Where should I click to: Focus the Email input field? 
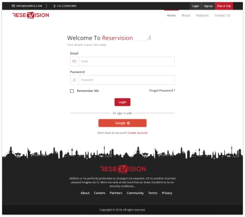pos(127,61)
